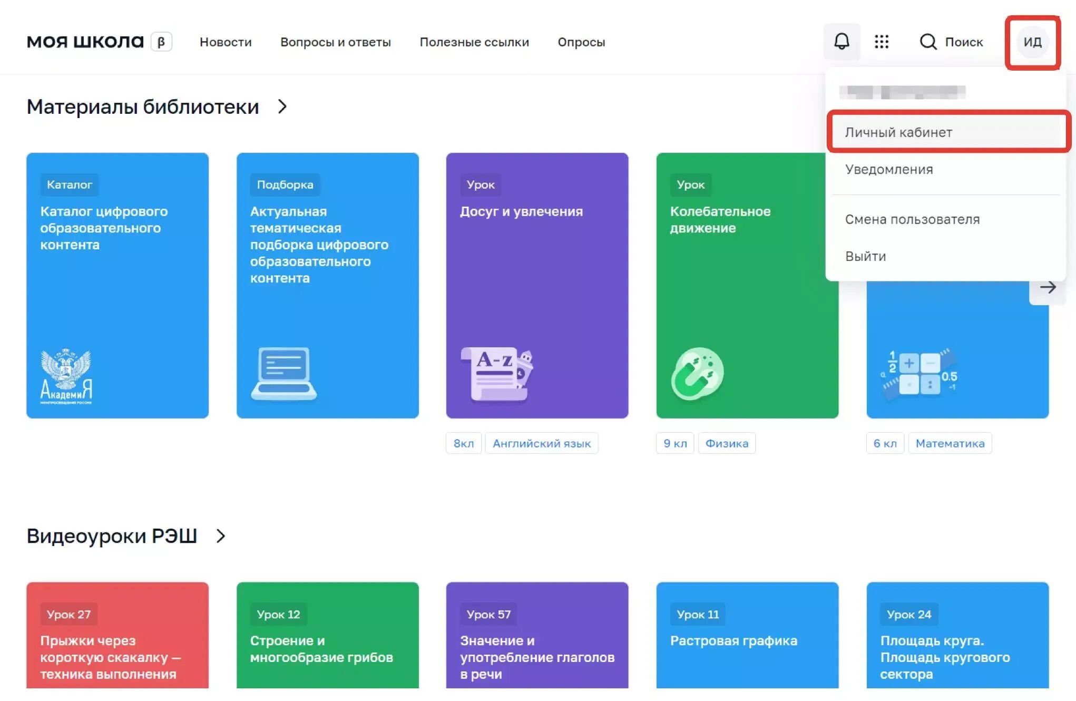This screenshot has height=701, width=1076.
Task: Select Личный кабинет from dropdown
Action: pos(947,132)
